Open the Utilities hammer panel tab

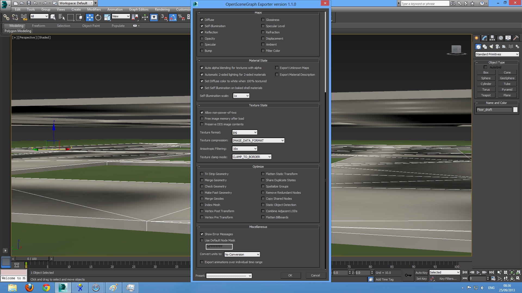[516, 38]
